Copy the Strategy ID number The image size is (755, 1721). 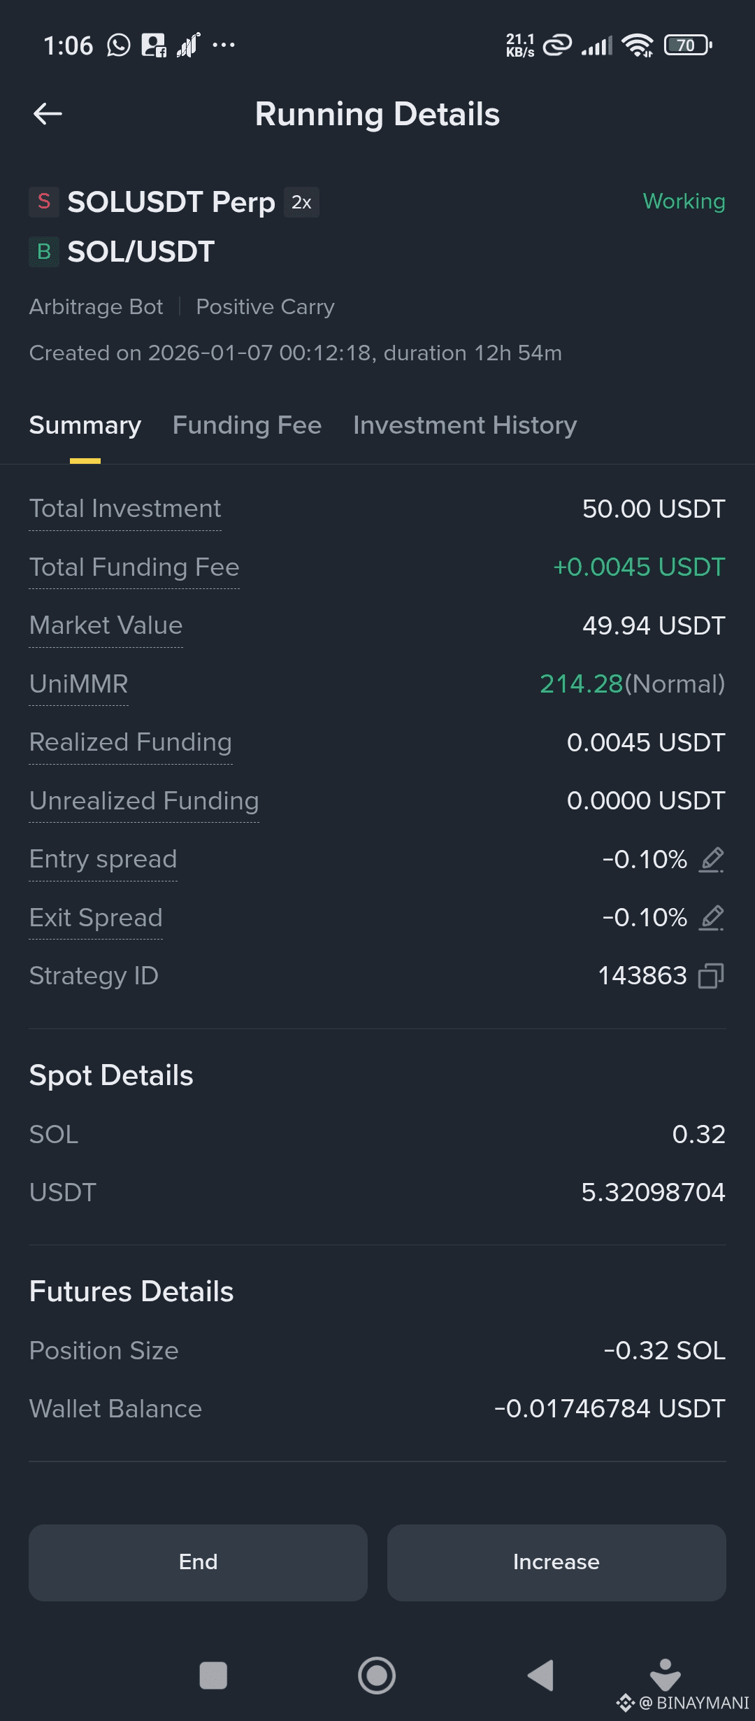[x=711, y=976]
